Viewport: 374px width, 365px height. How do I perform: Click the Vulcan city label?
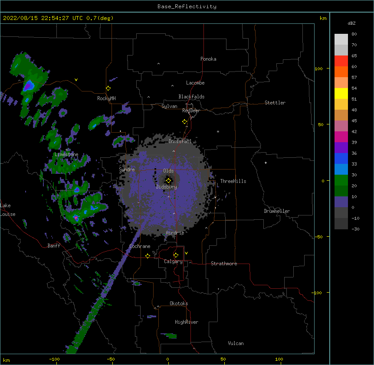(x=236, y=343)
